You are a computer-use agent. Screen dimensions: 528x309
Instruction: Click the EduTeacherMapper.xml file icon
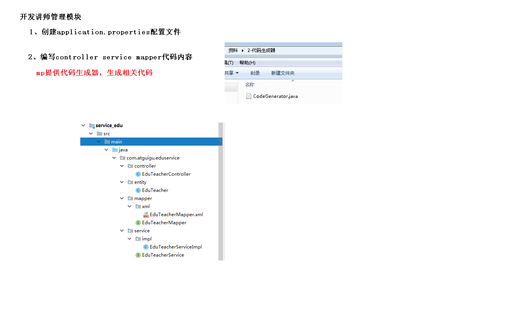(146, 215)
